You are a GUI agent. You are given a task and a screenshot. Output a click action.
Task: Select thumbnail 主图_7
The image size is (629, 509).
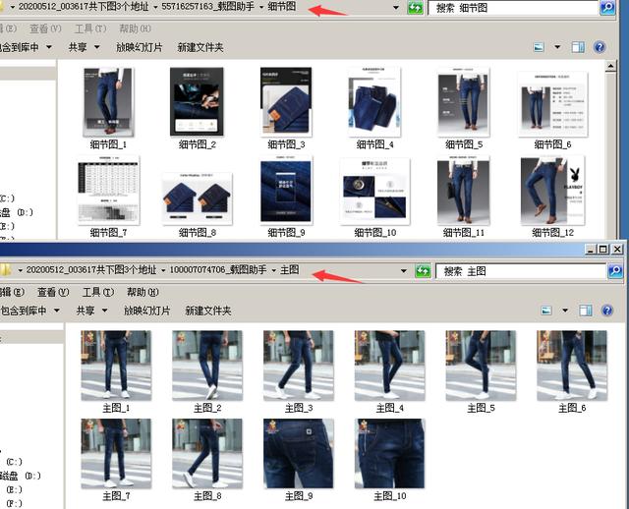pos(116,454)
